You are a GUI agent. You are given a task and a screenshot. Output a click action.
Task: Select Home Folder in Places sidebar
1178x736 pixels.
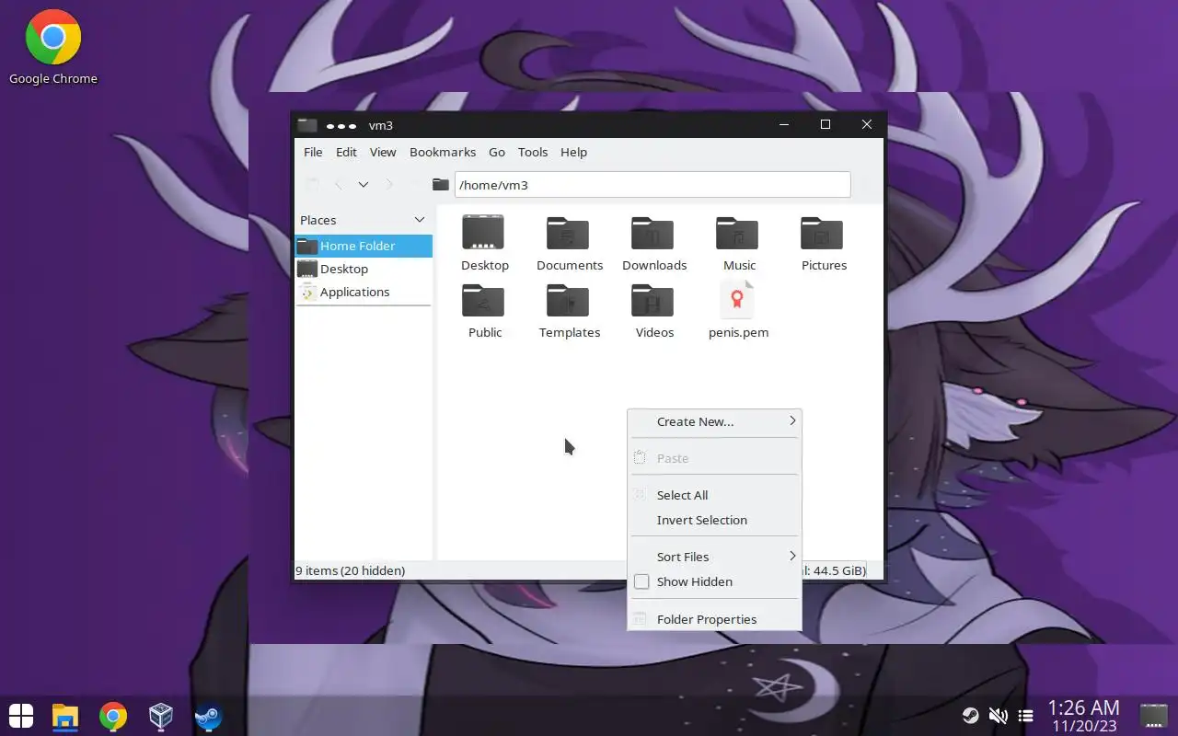(x=364, y=246)
